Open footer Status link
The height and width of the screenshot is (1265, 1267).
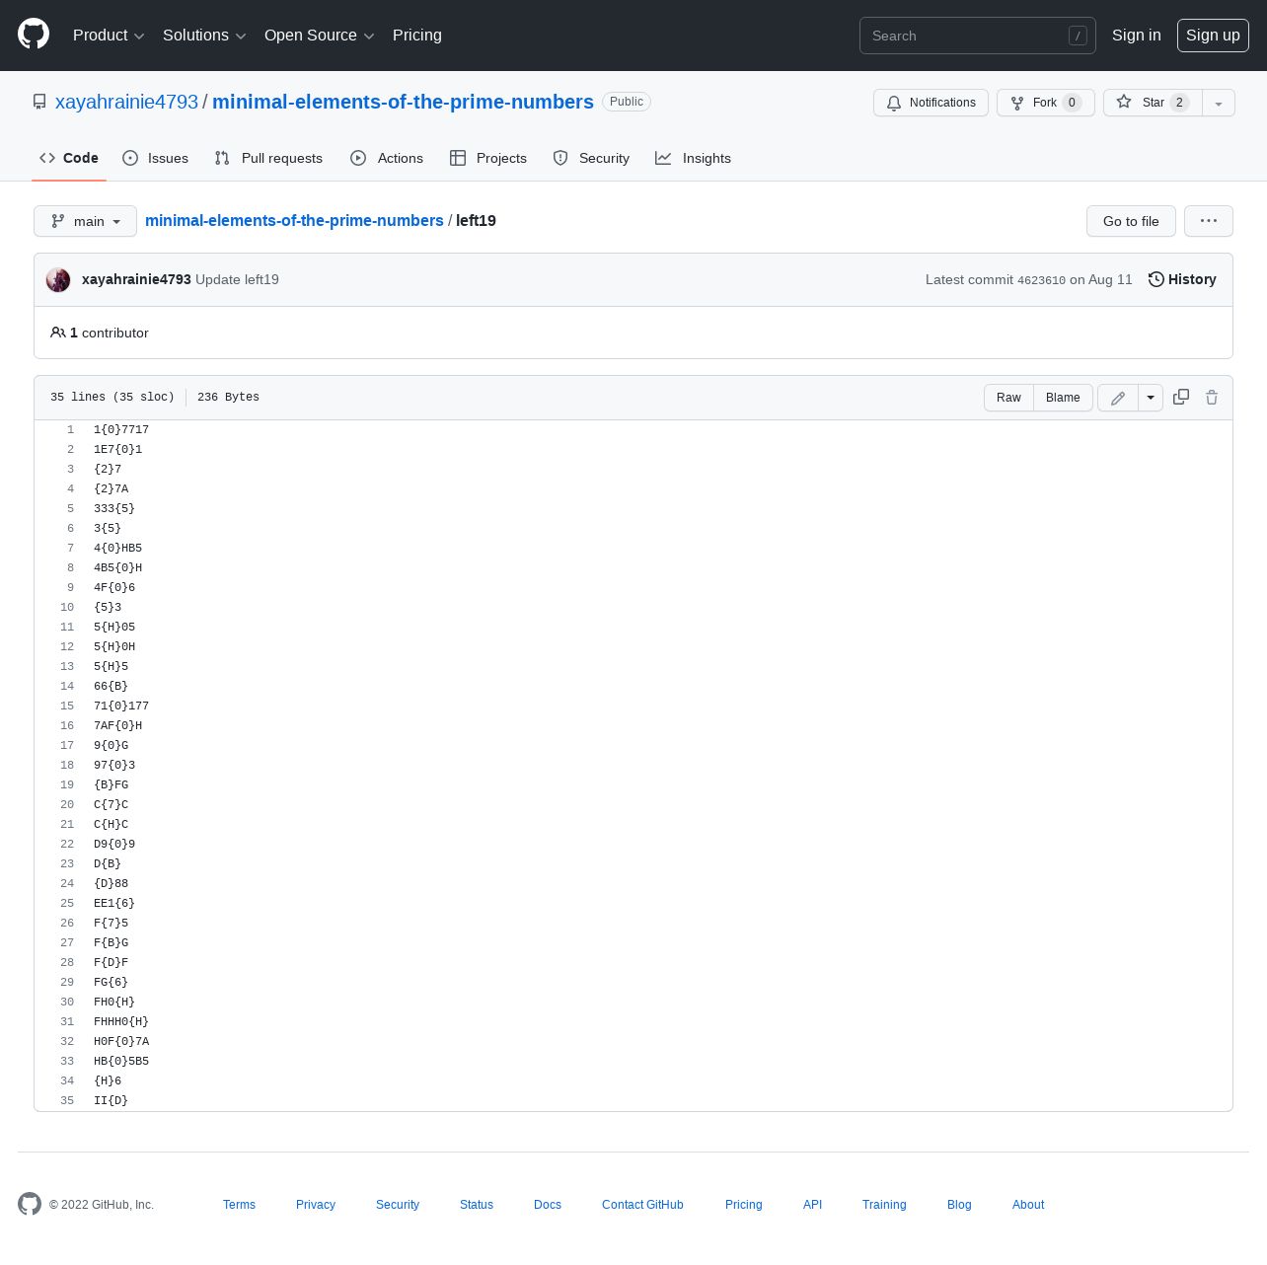pyautogui.click(x=477, y=1205)
